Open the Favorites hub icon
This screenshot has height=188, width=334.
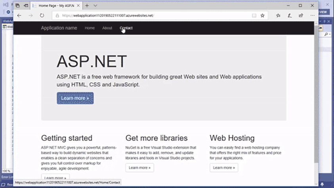279,15
